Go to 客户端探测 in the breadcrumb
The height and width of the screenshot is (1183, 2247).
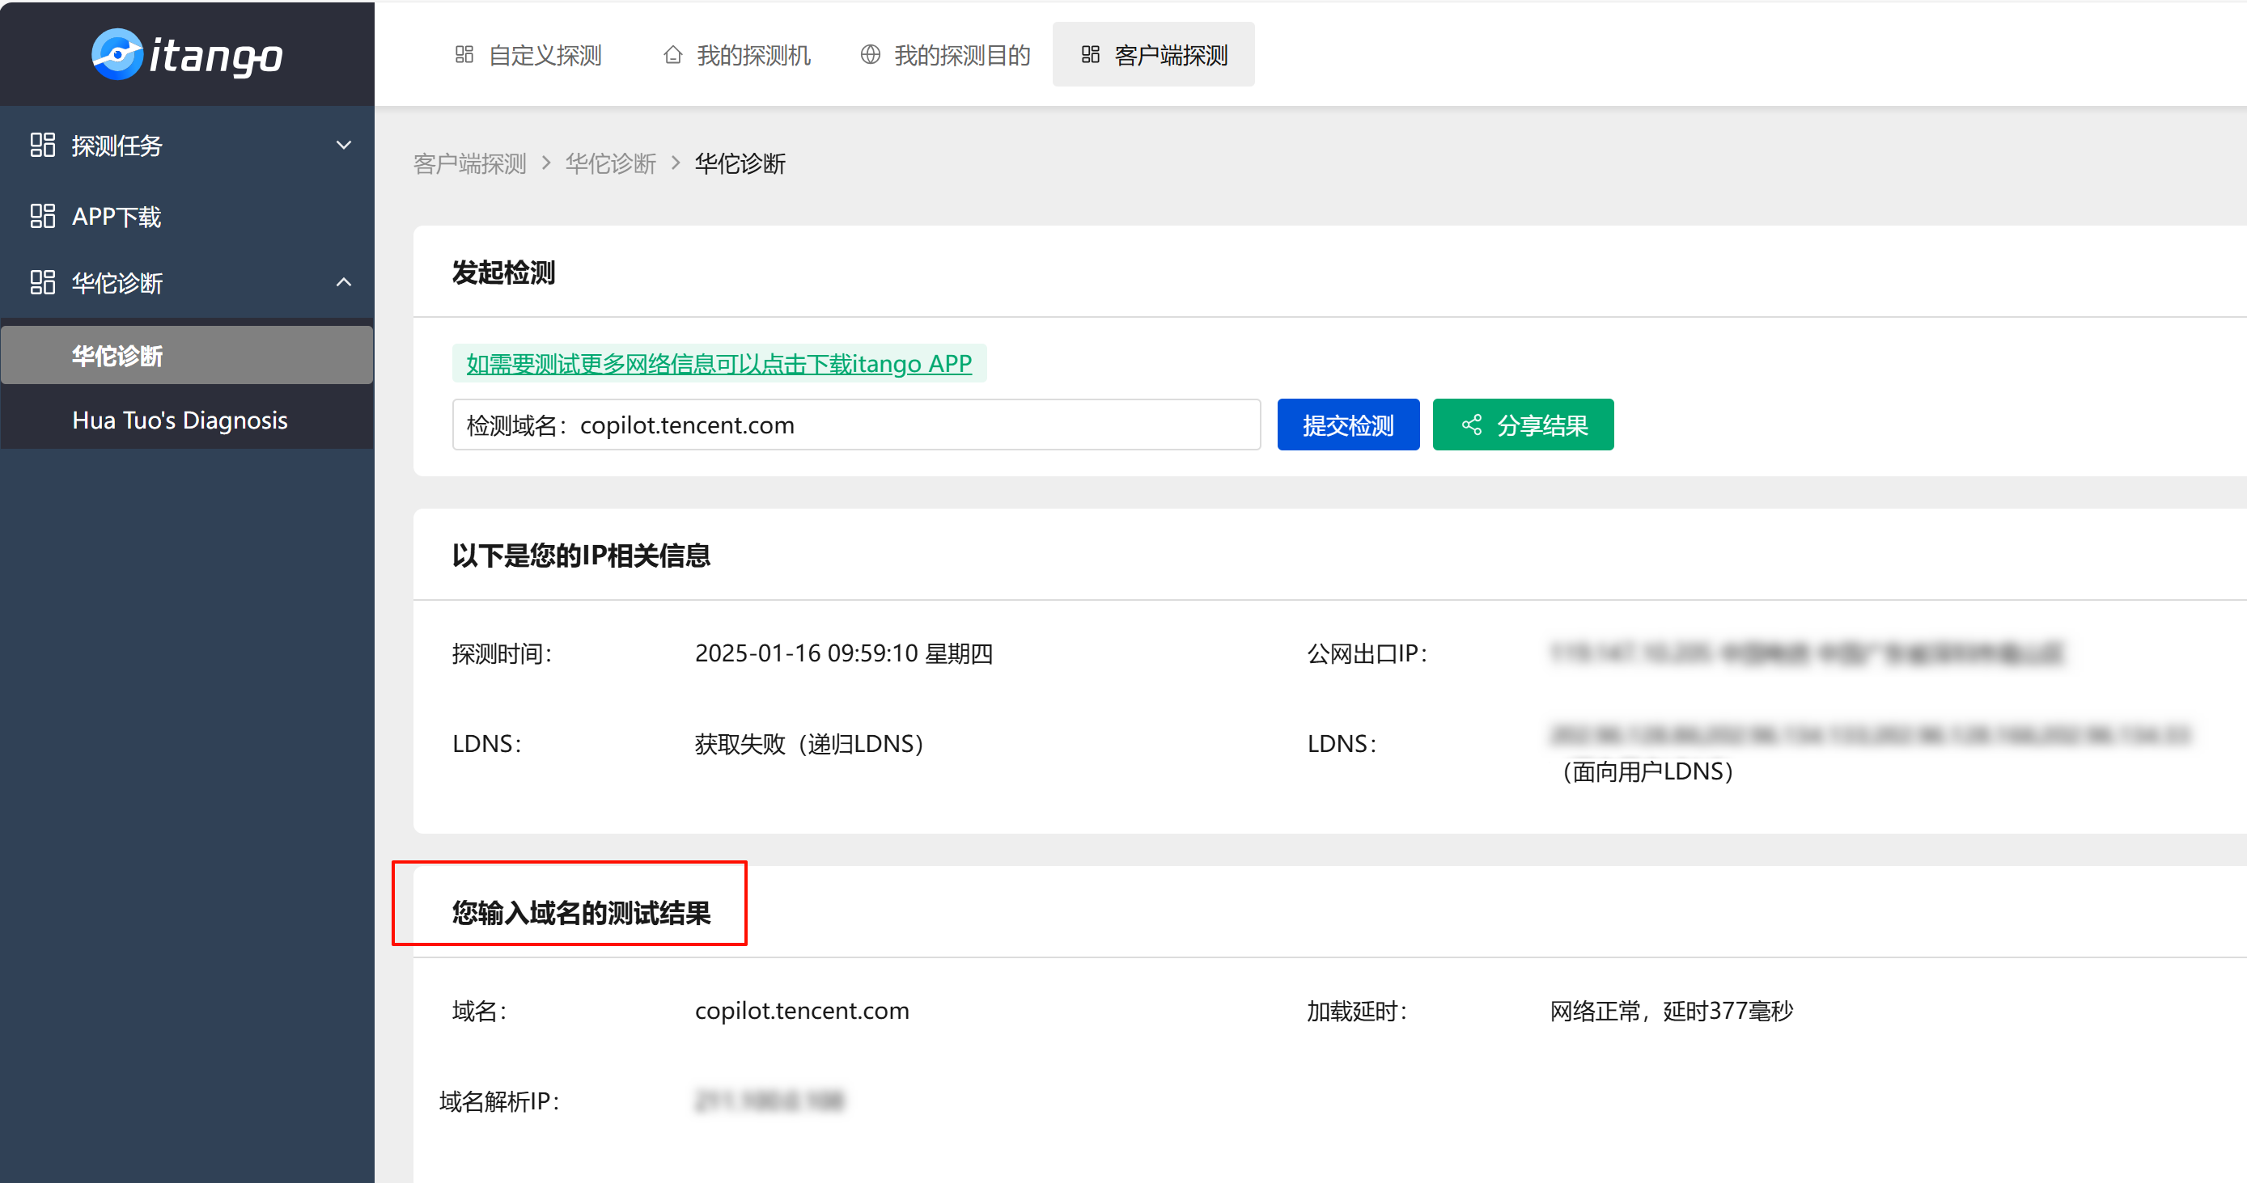tap(469, 164)
